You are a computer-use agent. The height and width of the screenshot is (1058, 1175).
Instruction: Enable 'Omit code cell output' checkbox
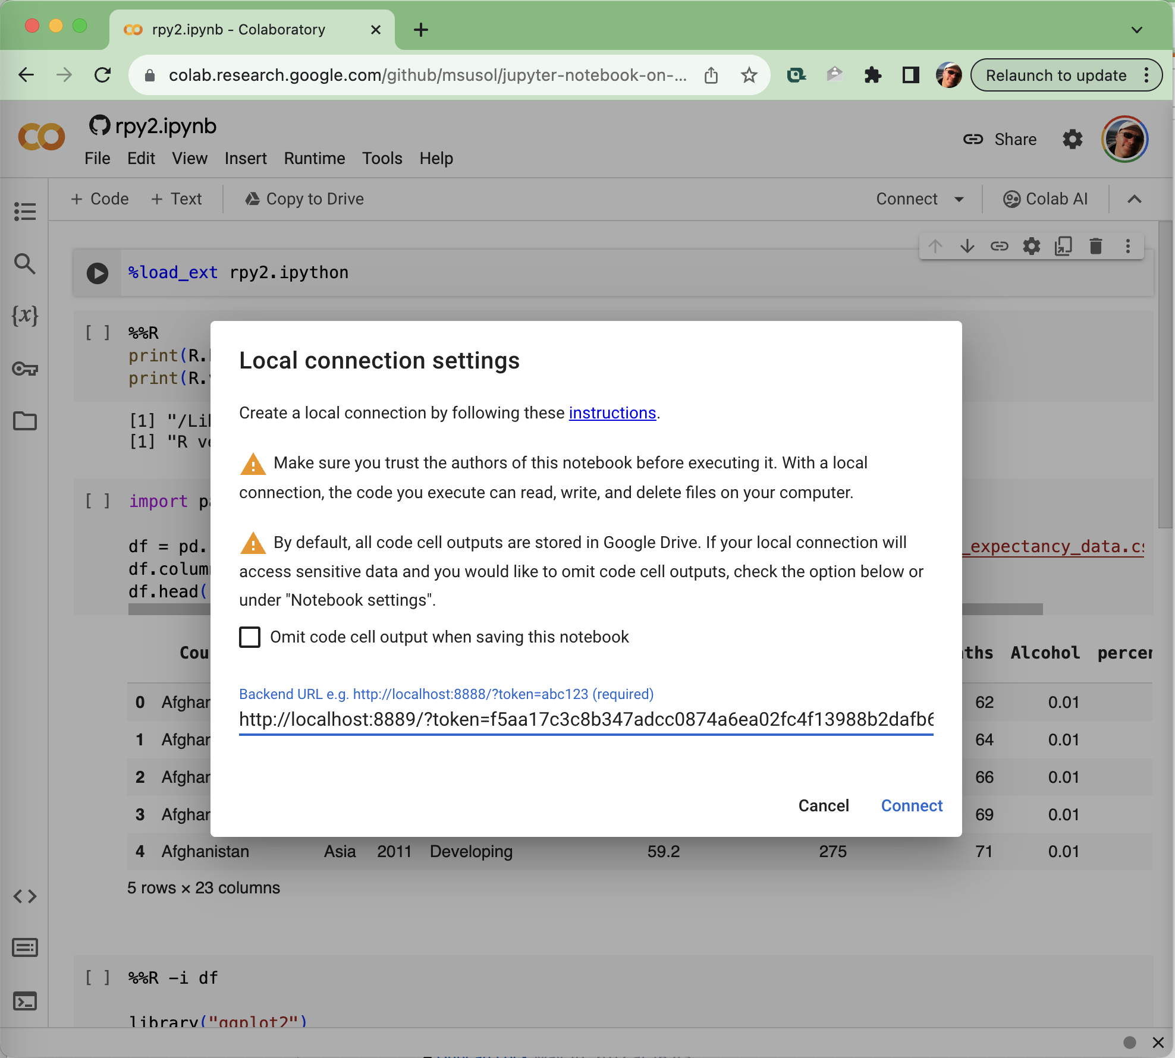pos(249,637)
